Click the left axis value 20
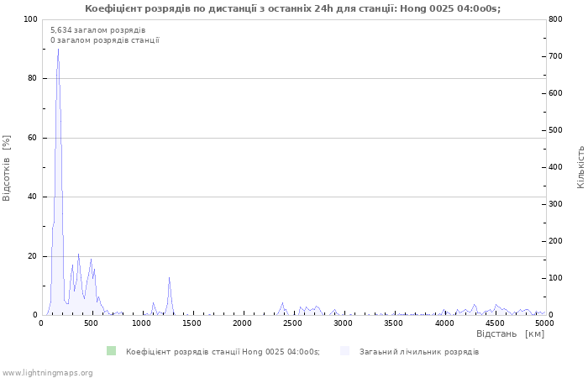The image size is (588, 378). tap(33, 256)
